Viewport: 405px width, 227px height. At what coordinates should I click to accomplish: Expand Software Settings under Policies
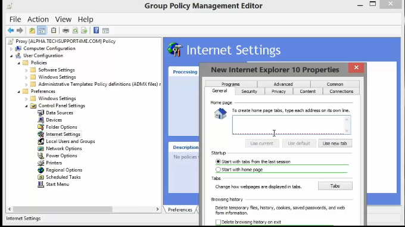26,70
